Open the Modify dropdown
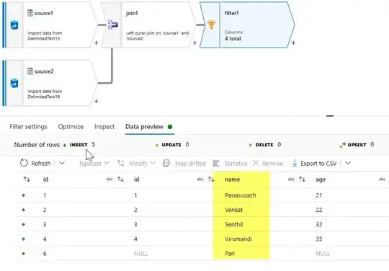The height and width of the screenshot is (271, 389). 136,164
